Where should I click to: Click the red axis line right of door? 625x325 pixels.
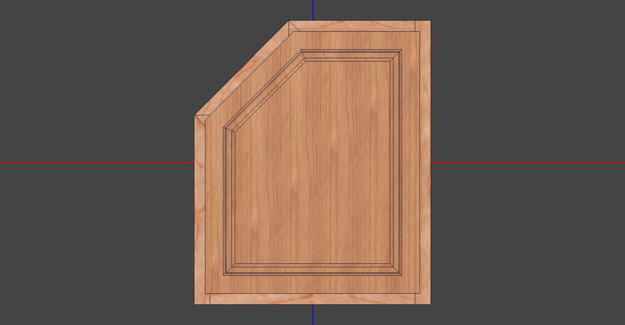[526, 163]
